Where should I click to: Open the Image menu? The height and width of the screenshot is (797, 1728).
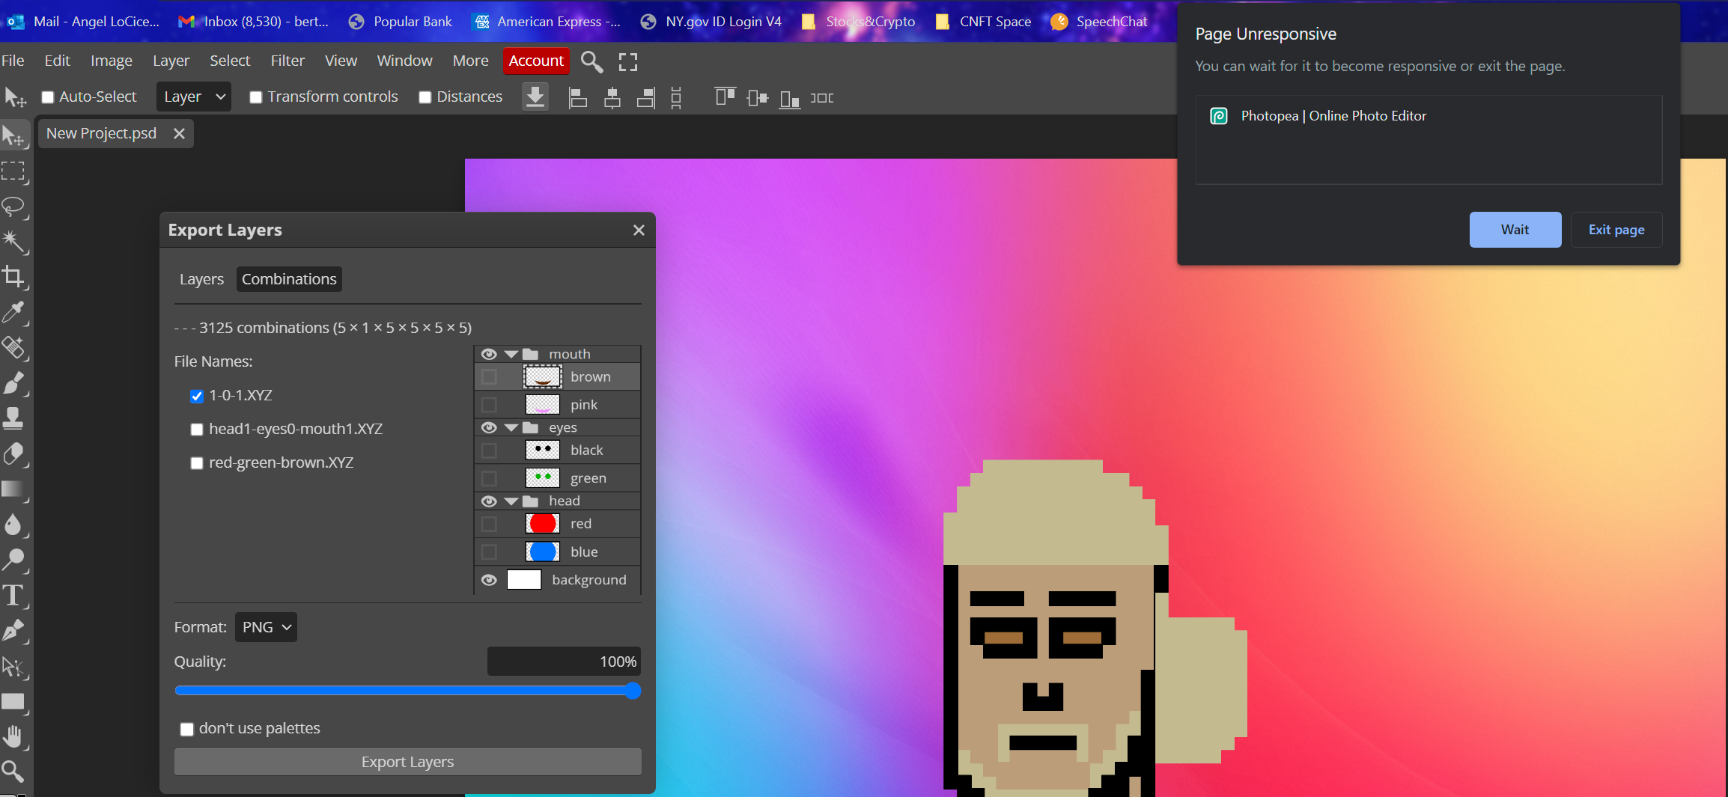(112, 61)
